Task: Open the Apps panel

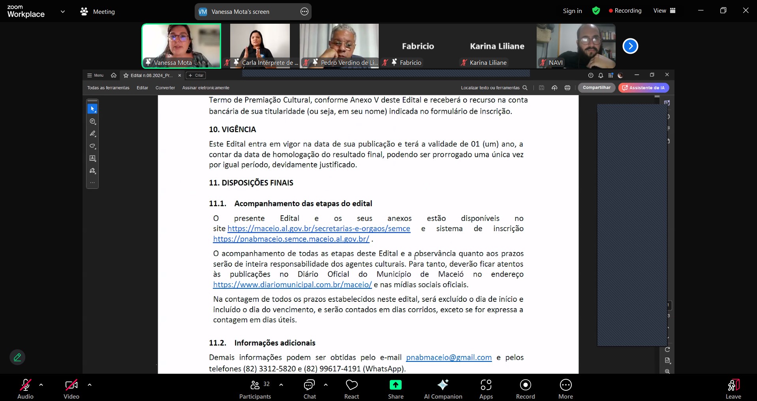Action: coord(486,389)
